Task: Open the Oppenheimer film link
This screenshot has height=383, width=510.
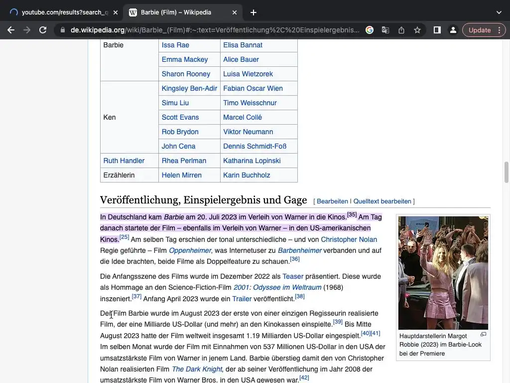Action: pyautogui.click(x=190, y=250)
